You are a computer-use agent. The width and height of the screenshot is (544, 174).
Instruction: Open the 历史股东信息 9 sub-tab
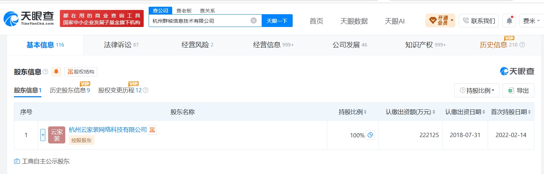point(70,90)
